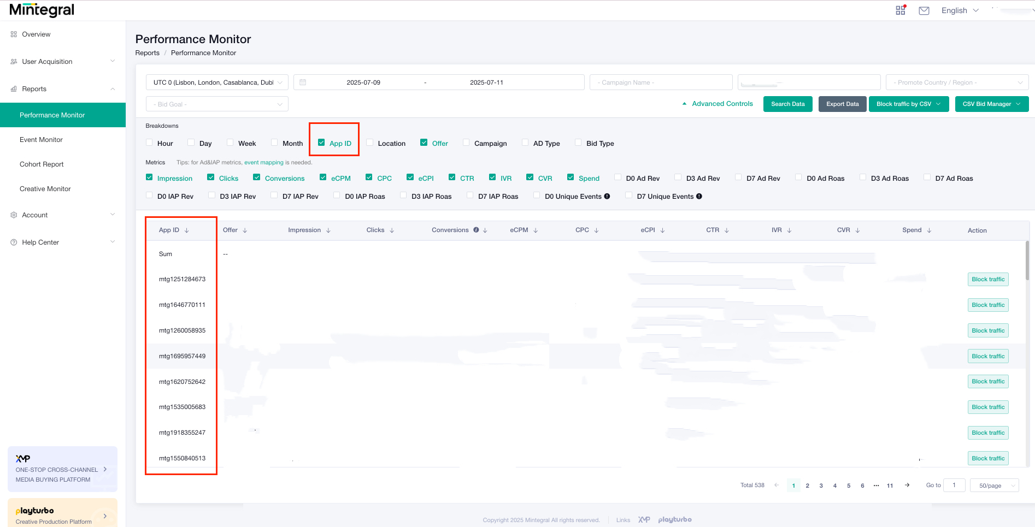Screen dimensions: 1035x527
Task: Disable the Offer breakdown checkbox
Action: (424, 143)
